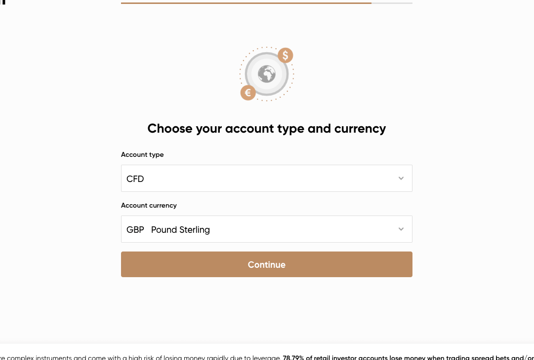534x360 pixels.
Task: Click the gray globe icon
Action: coord(267,74)
